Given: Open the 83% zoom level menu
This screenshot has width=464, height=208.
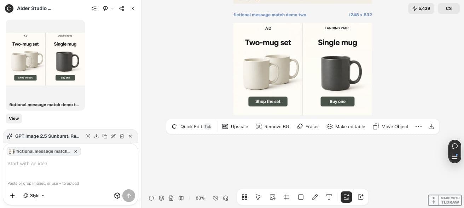Looking at the screenshot, I should tap(200, 198).
